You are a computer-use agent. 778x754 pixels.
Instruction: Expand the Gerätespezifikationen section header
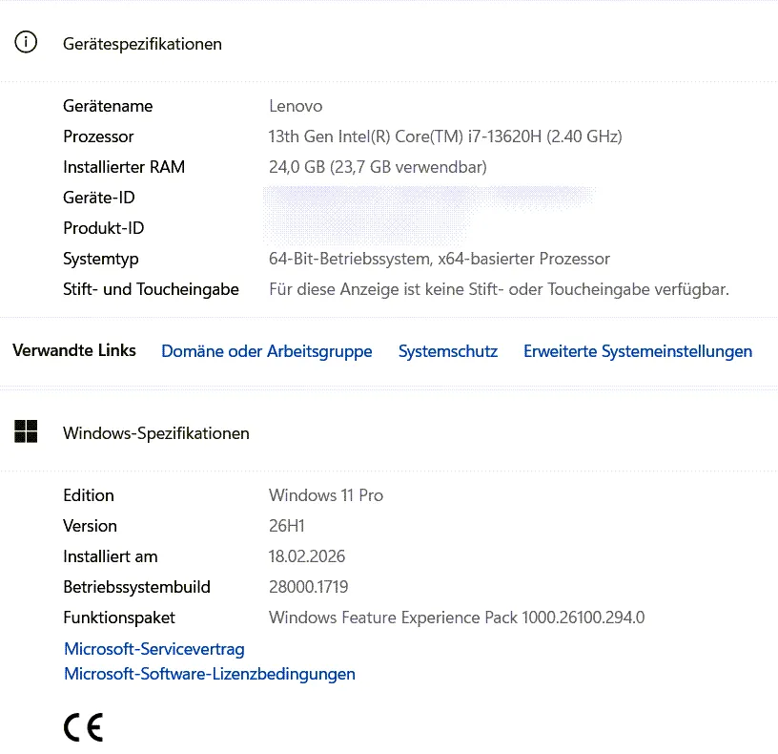click(x=142, y=44)
